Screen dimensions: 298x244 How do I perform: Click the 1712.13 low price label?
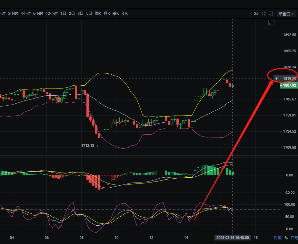tap(88, 145)
